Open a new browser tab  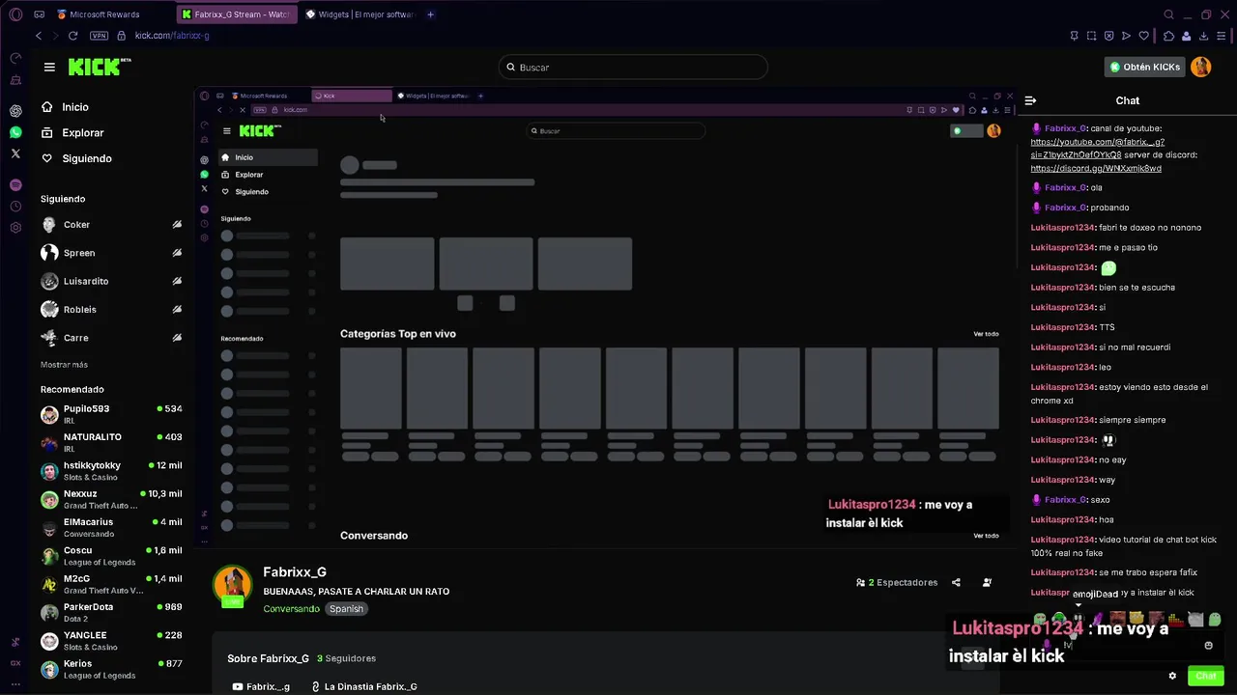430,14
